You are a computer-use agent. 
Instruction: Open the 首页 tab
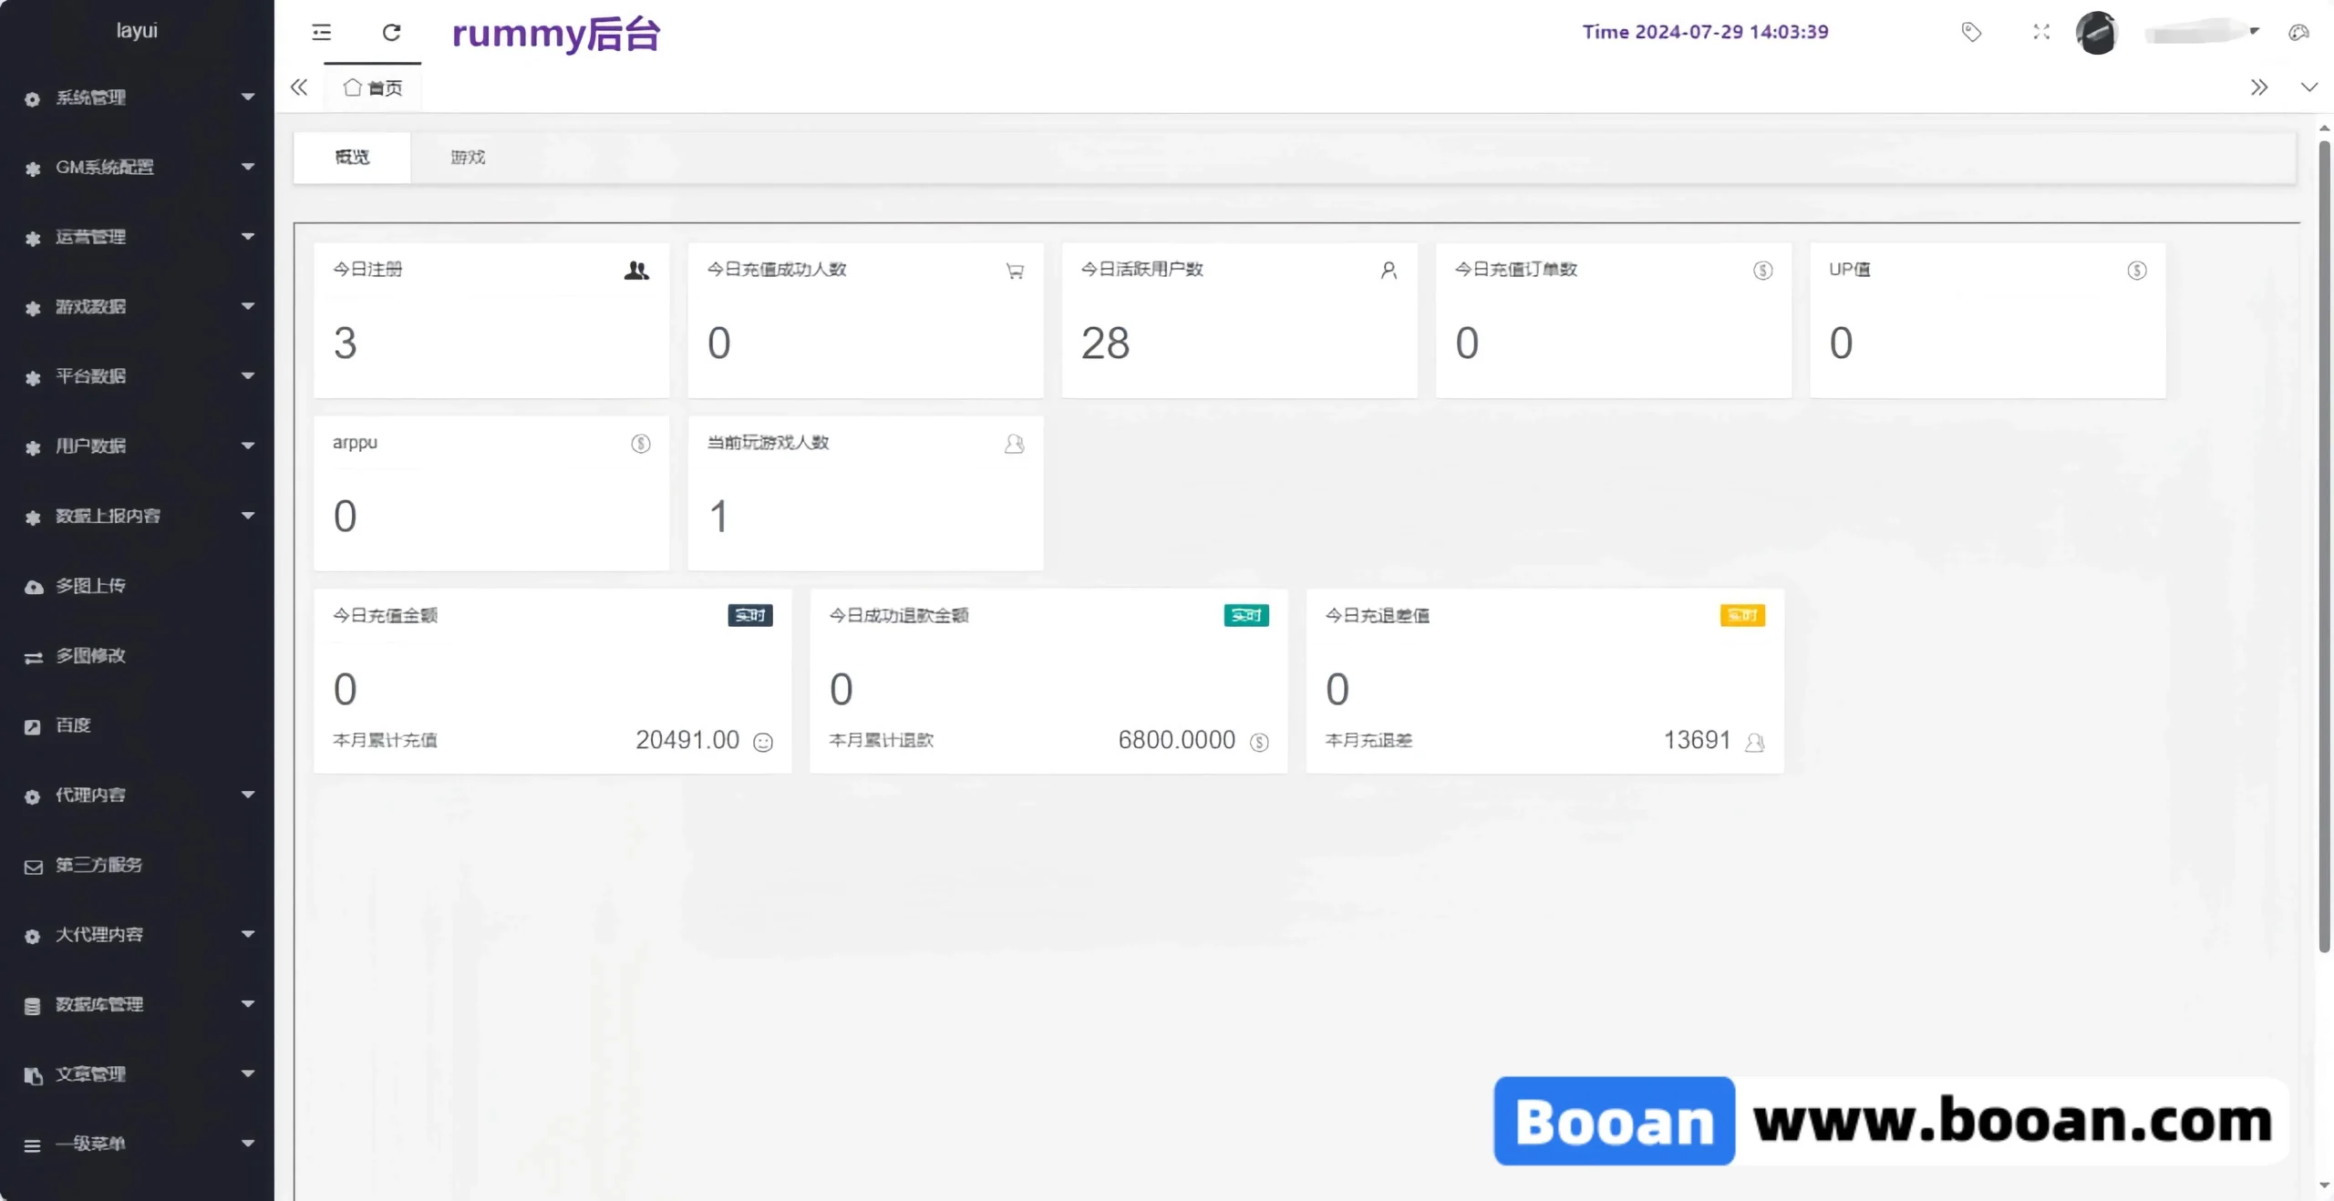coord(372,87)
